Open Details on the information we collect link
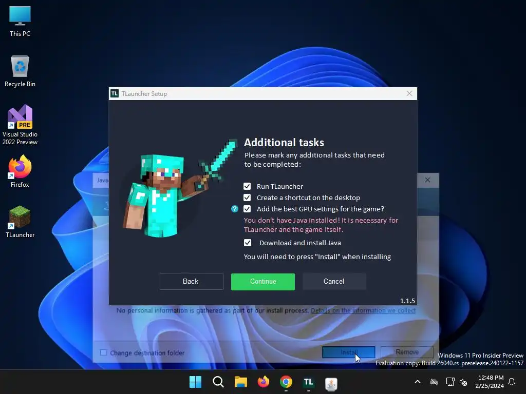 [363, 310]
